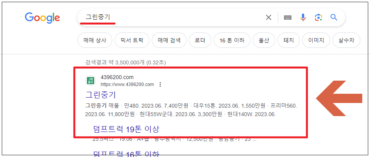Click the https://www.4396200.com URL text
370x157 pixels.
pyautogui.click(x=127, y=84)
